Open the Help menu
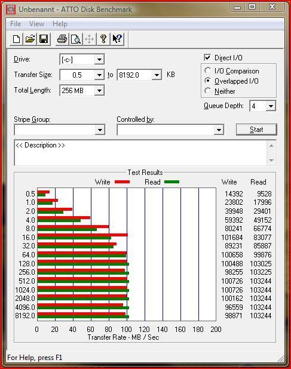The height and width of the screenshot is (369, 291). coord(60,24)
